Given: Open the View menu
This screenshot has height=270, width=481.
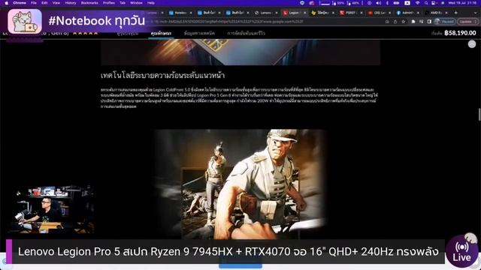Looking at the screenshot, I should tap(56, 3).
